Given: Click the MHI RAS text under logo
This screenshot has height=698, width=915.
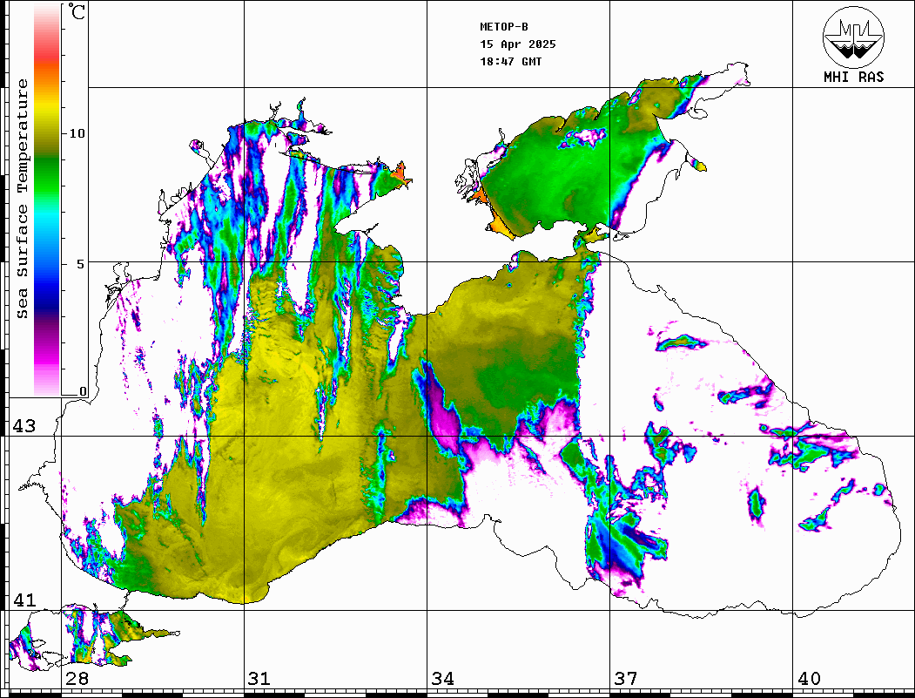Looking at the screenshot, I should [x=854, y=78].
